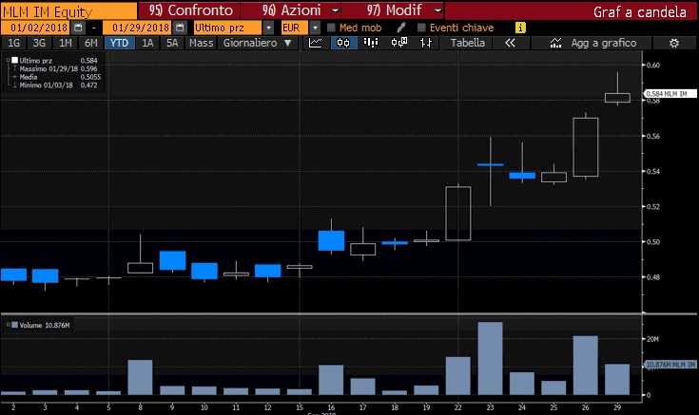Enable the Med mob checkbox
The height and width of the screenshot is (415, 699).
(332, 28)
